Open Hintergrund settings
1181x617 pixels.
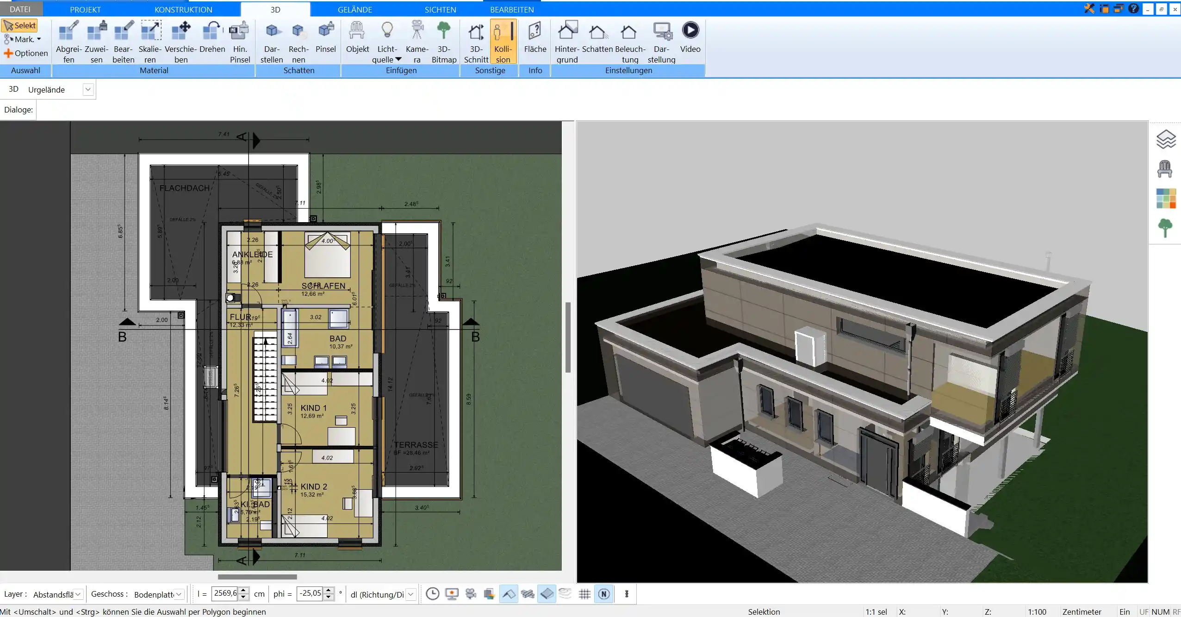pyautogui.click(x=567, y=42)
